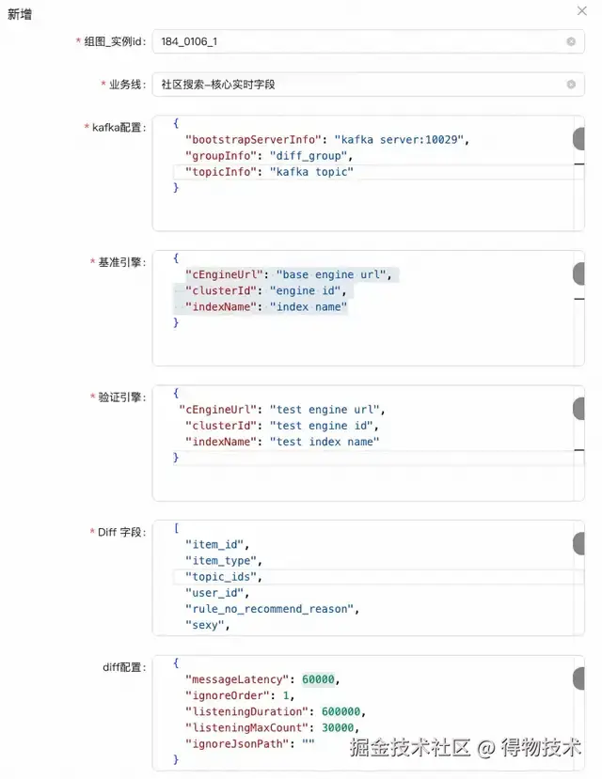Focus the 组图_实例id input containing 184_0106_1
This screenshot has width=602, height=779.
(357, 41)
